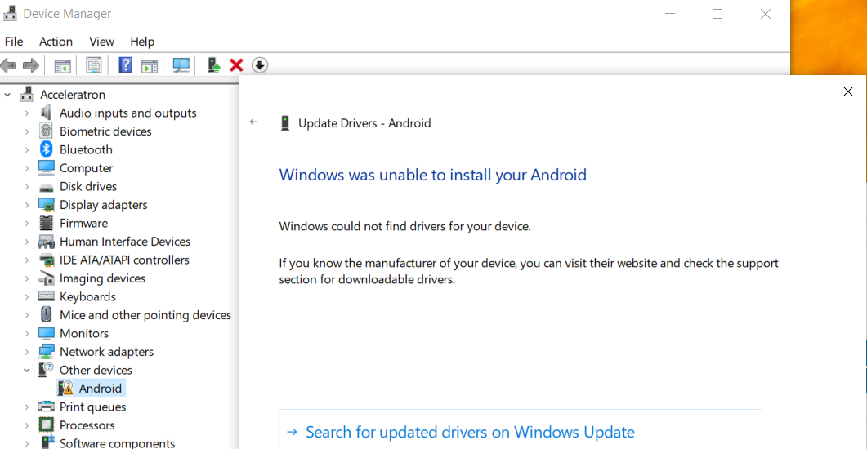The height and width of the screenshot is (449, 867).
Task: Select the Other devices label
Action: tap(96, 370)
